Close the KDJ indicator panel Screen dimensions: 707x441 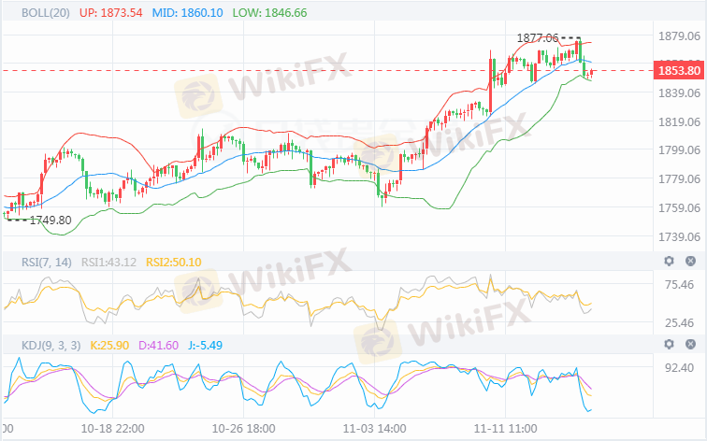pyautogui.click(x=691, y=345)
